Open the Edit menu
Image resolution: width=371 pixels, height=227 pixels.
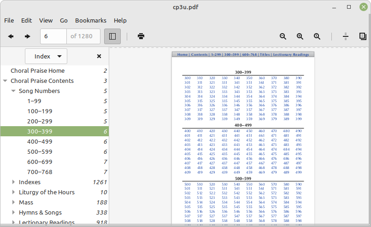coord(27,21)
